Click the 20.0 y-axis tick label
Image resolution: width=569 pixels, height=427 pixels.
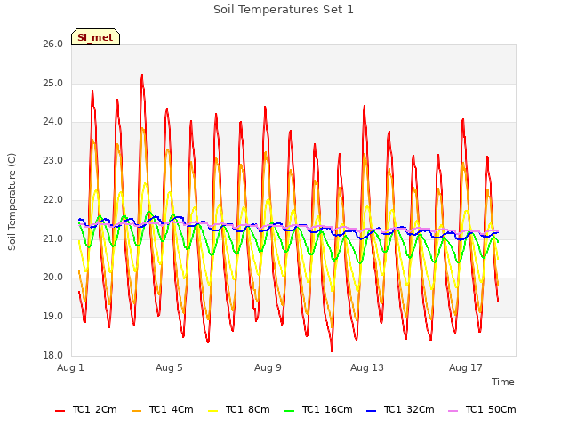coord(53,278)
